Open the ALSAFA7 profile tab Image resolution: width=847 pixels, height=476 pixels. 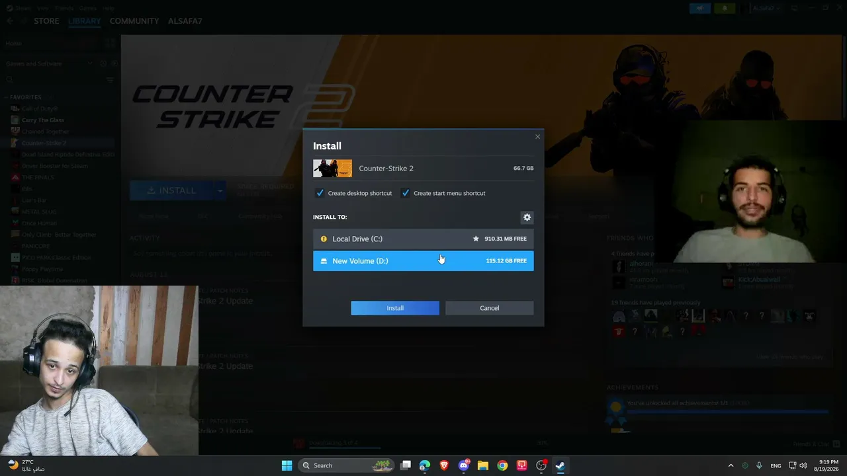coord(185,21)
